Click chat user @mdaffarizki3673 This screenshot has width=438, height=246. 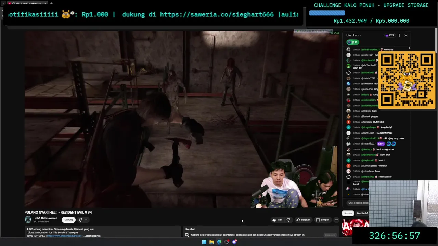pyautogui.click(x=370, y=50)
